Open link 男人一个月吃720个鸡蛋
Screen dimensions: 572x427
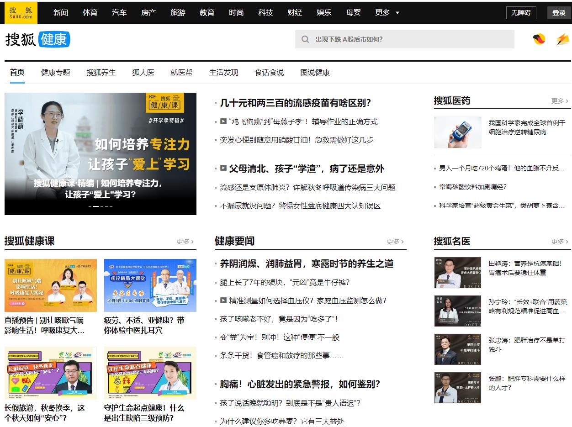pyautogui.click(x=502, y=169)
